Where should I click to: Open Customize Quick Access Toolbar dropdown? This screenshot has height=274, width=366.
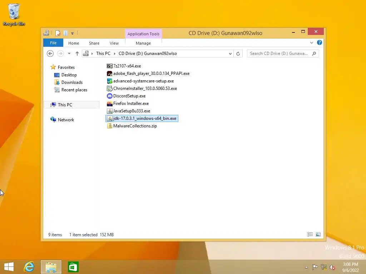click(x=72, y=34)
